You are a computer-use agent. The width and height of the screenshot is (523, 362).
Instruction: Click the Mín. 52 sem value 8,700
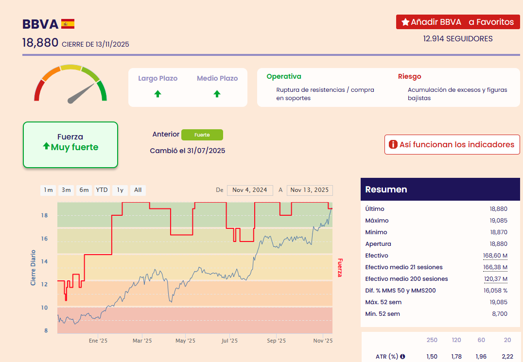[500, 314]
